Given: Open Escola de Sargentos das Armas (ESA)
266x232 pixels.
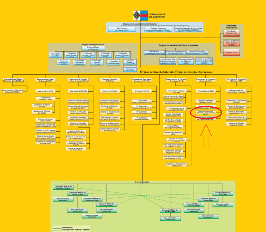Looking at the screenshot, I should tap(76, 149).
